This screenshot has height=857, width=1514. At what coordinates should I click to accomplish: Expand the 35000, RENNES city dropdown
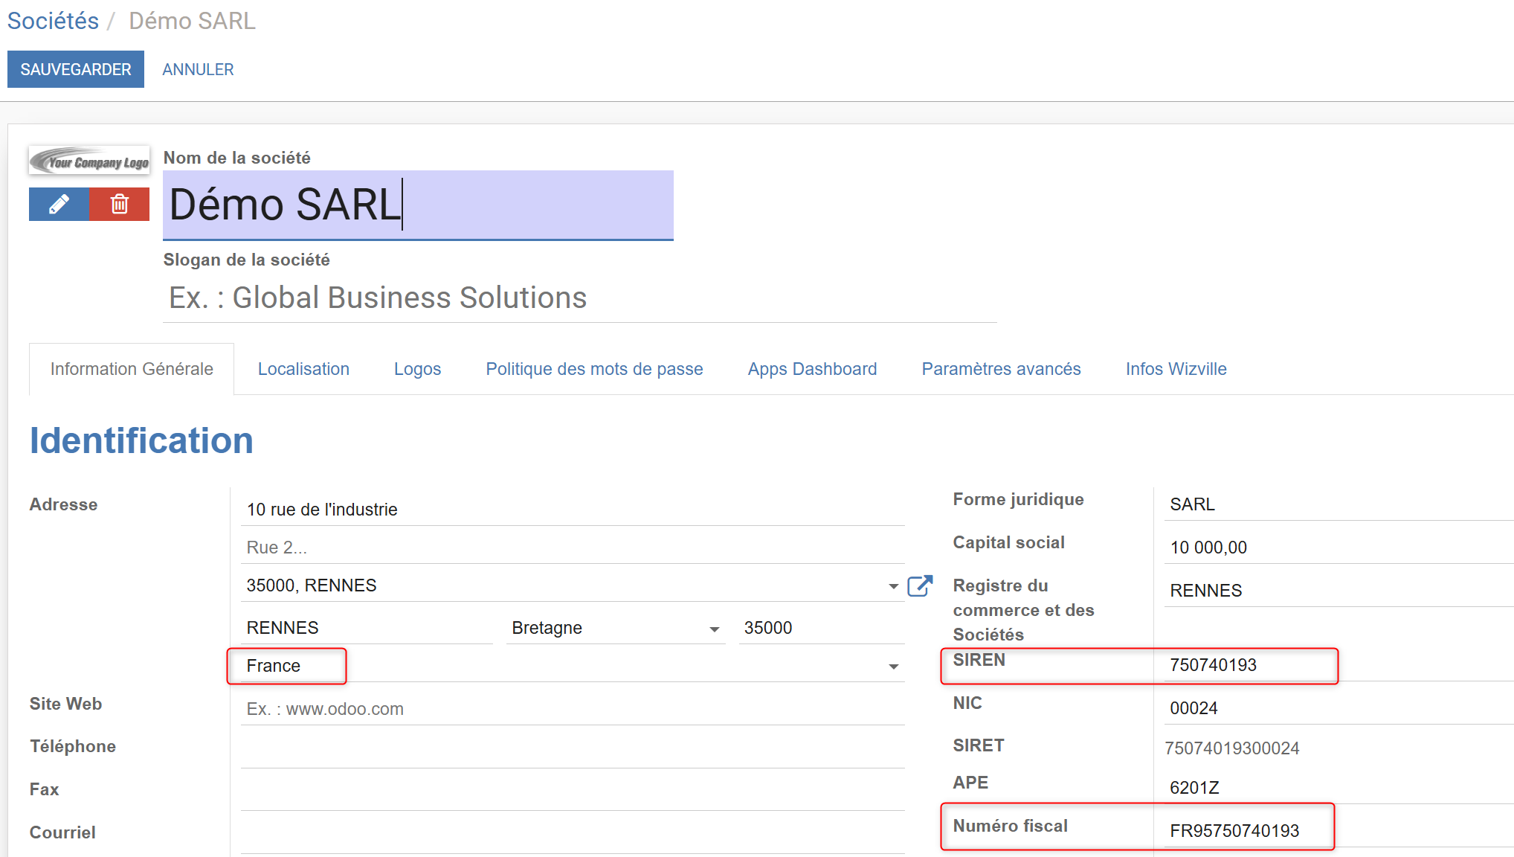point(893,586)
